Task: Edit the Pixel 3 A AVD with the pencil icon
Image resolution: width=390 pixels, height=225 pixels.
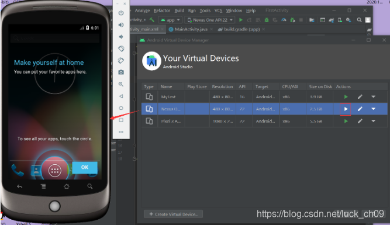Action: click(x=360, y=121)
